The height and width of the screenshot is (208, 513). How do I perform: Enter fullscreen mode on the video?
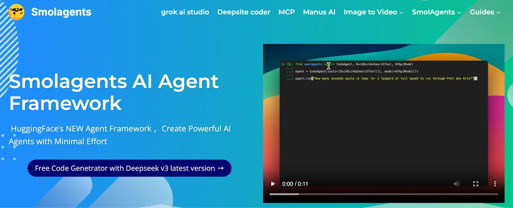[476, 184]
